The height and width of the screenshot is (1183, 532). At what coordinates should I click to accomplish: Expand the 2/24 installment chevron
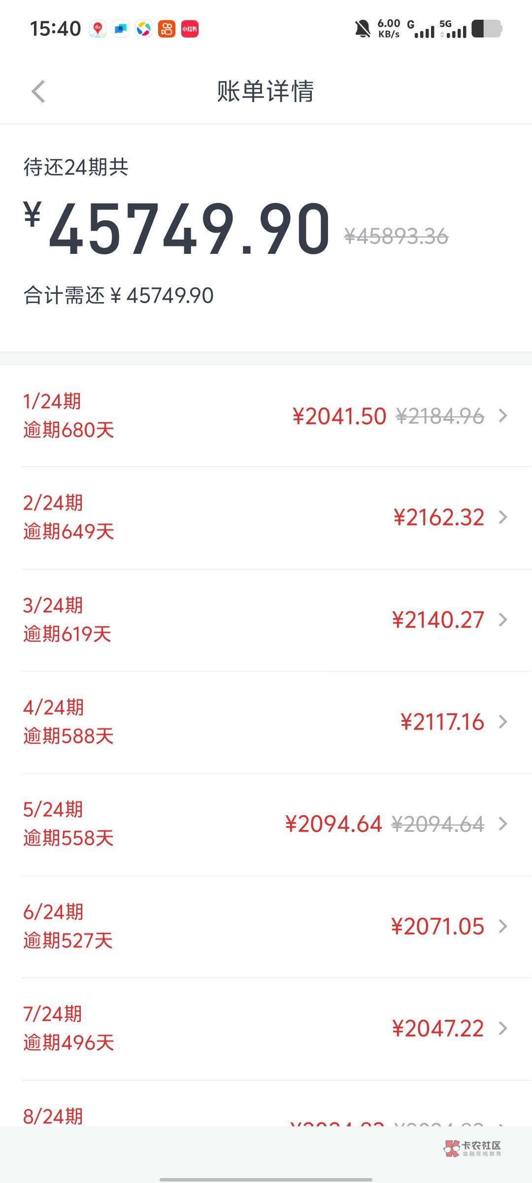click(503, 518)
